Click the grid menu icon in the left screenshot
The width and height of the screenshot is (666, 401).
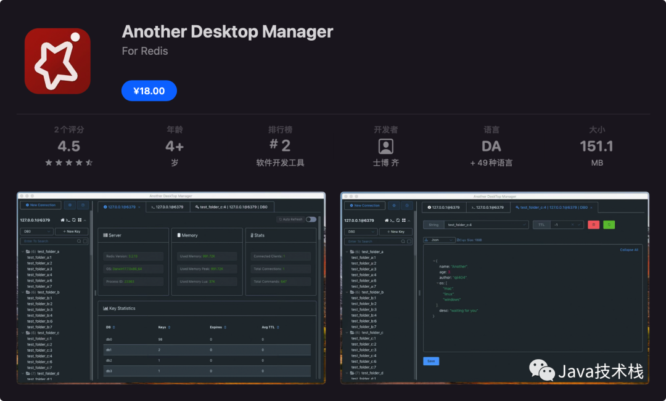coord(80,220)
